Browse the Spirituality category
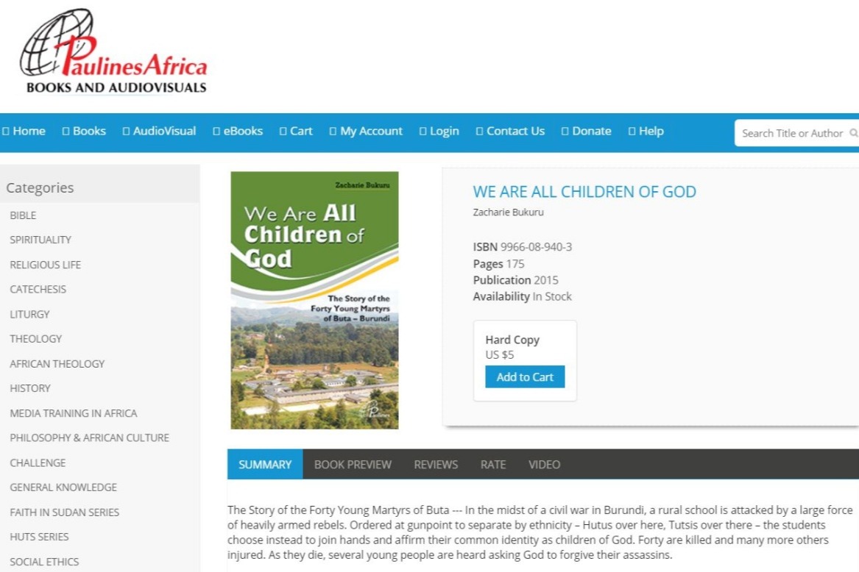 [40, 240]
